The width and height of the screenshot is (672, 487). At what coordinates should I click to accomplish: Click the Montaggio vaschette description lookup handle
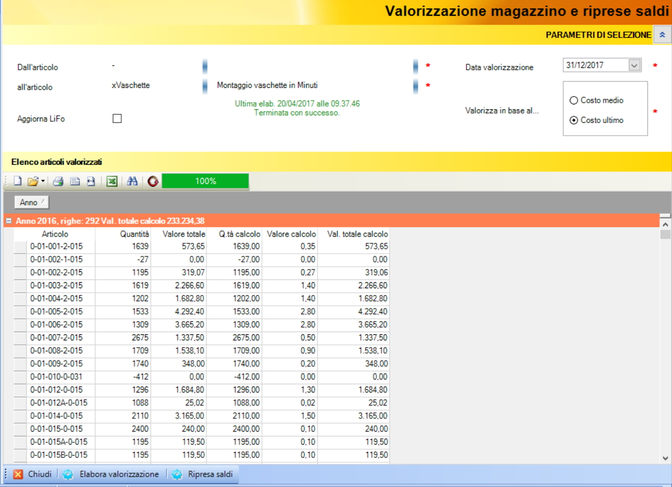click(x=416, y=86)
